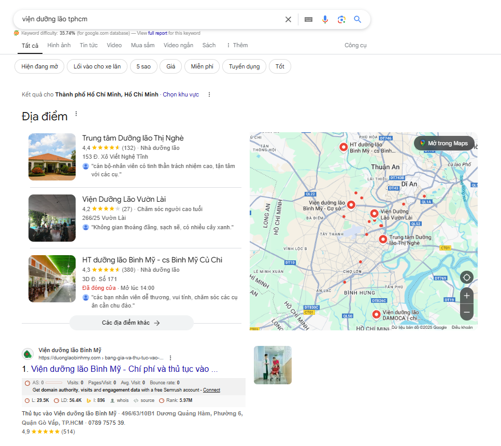Open result Viện dưỡng lão Bình Mỹ - Chí phí và thủ tục vào
Image resolution: width=501 pixels, height=446 pixels.
point(124,369)
